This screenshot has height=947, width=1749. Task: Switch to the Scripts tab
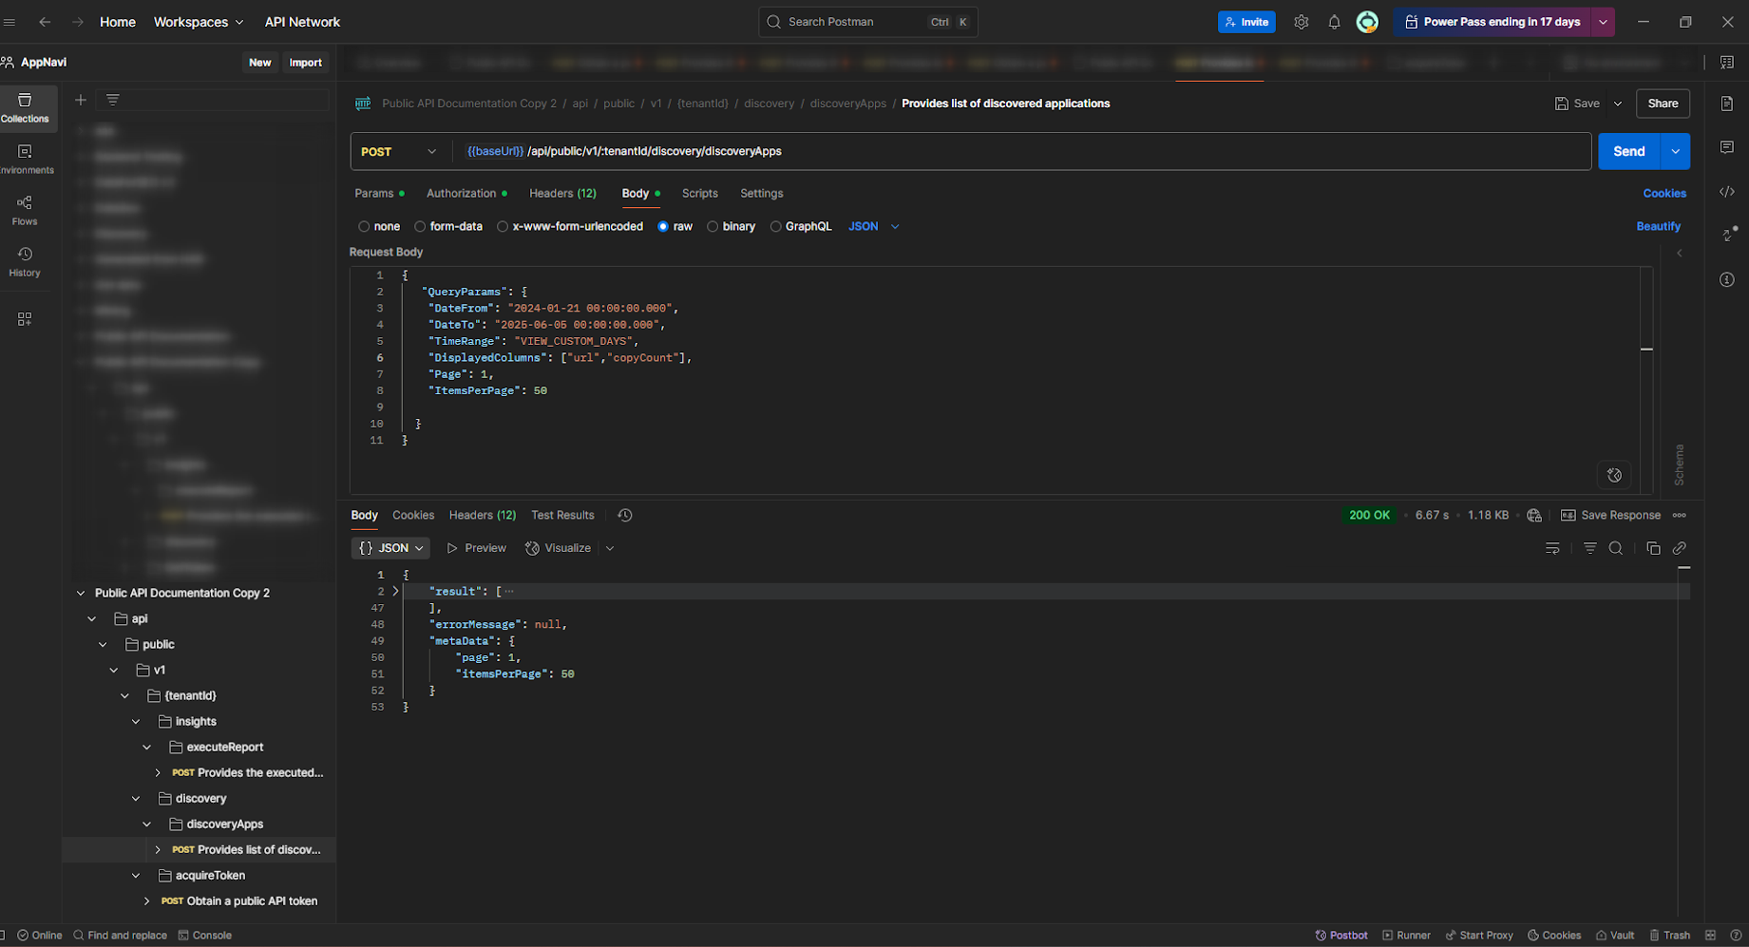pyautogui.click(x=699, y=193)
